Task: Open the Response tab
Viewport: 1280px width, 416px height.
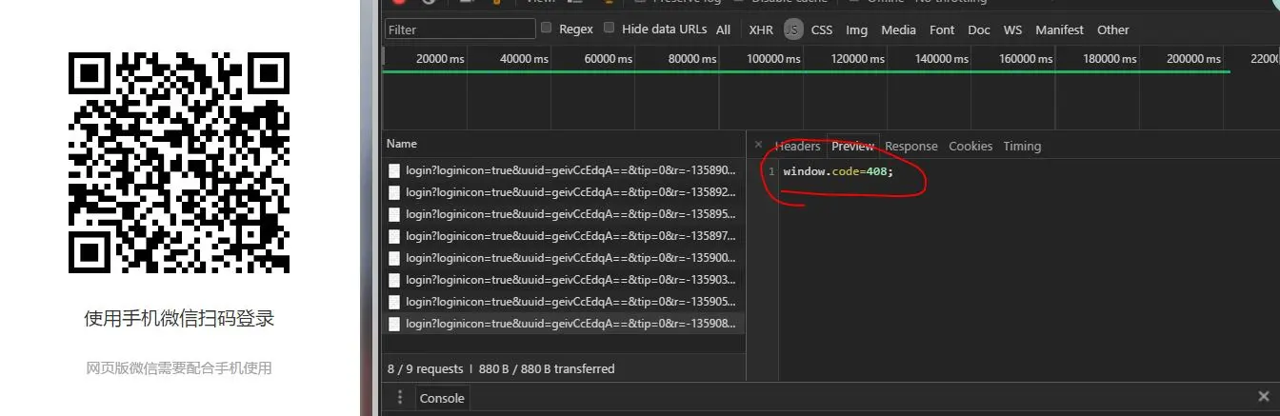Action: tap(911, 146)
